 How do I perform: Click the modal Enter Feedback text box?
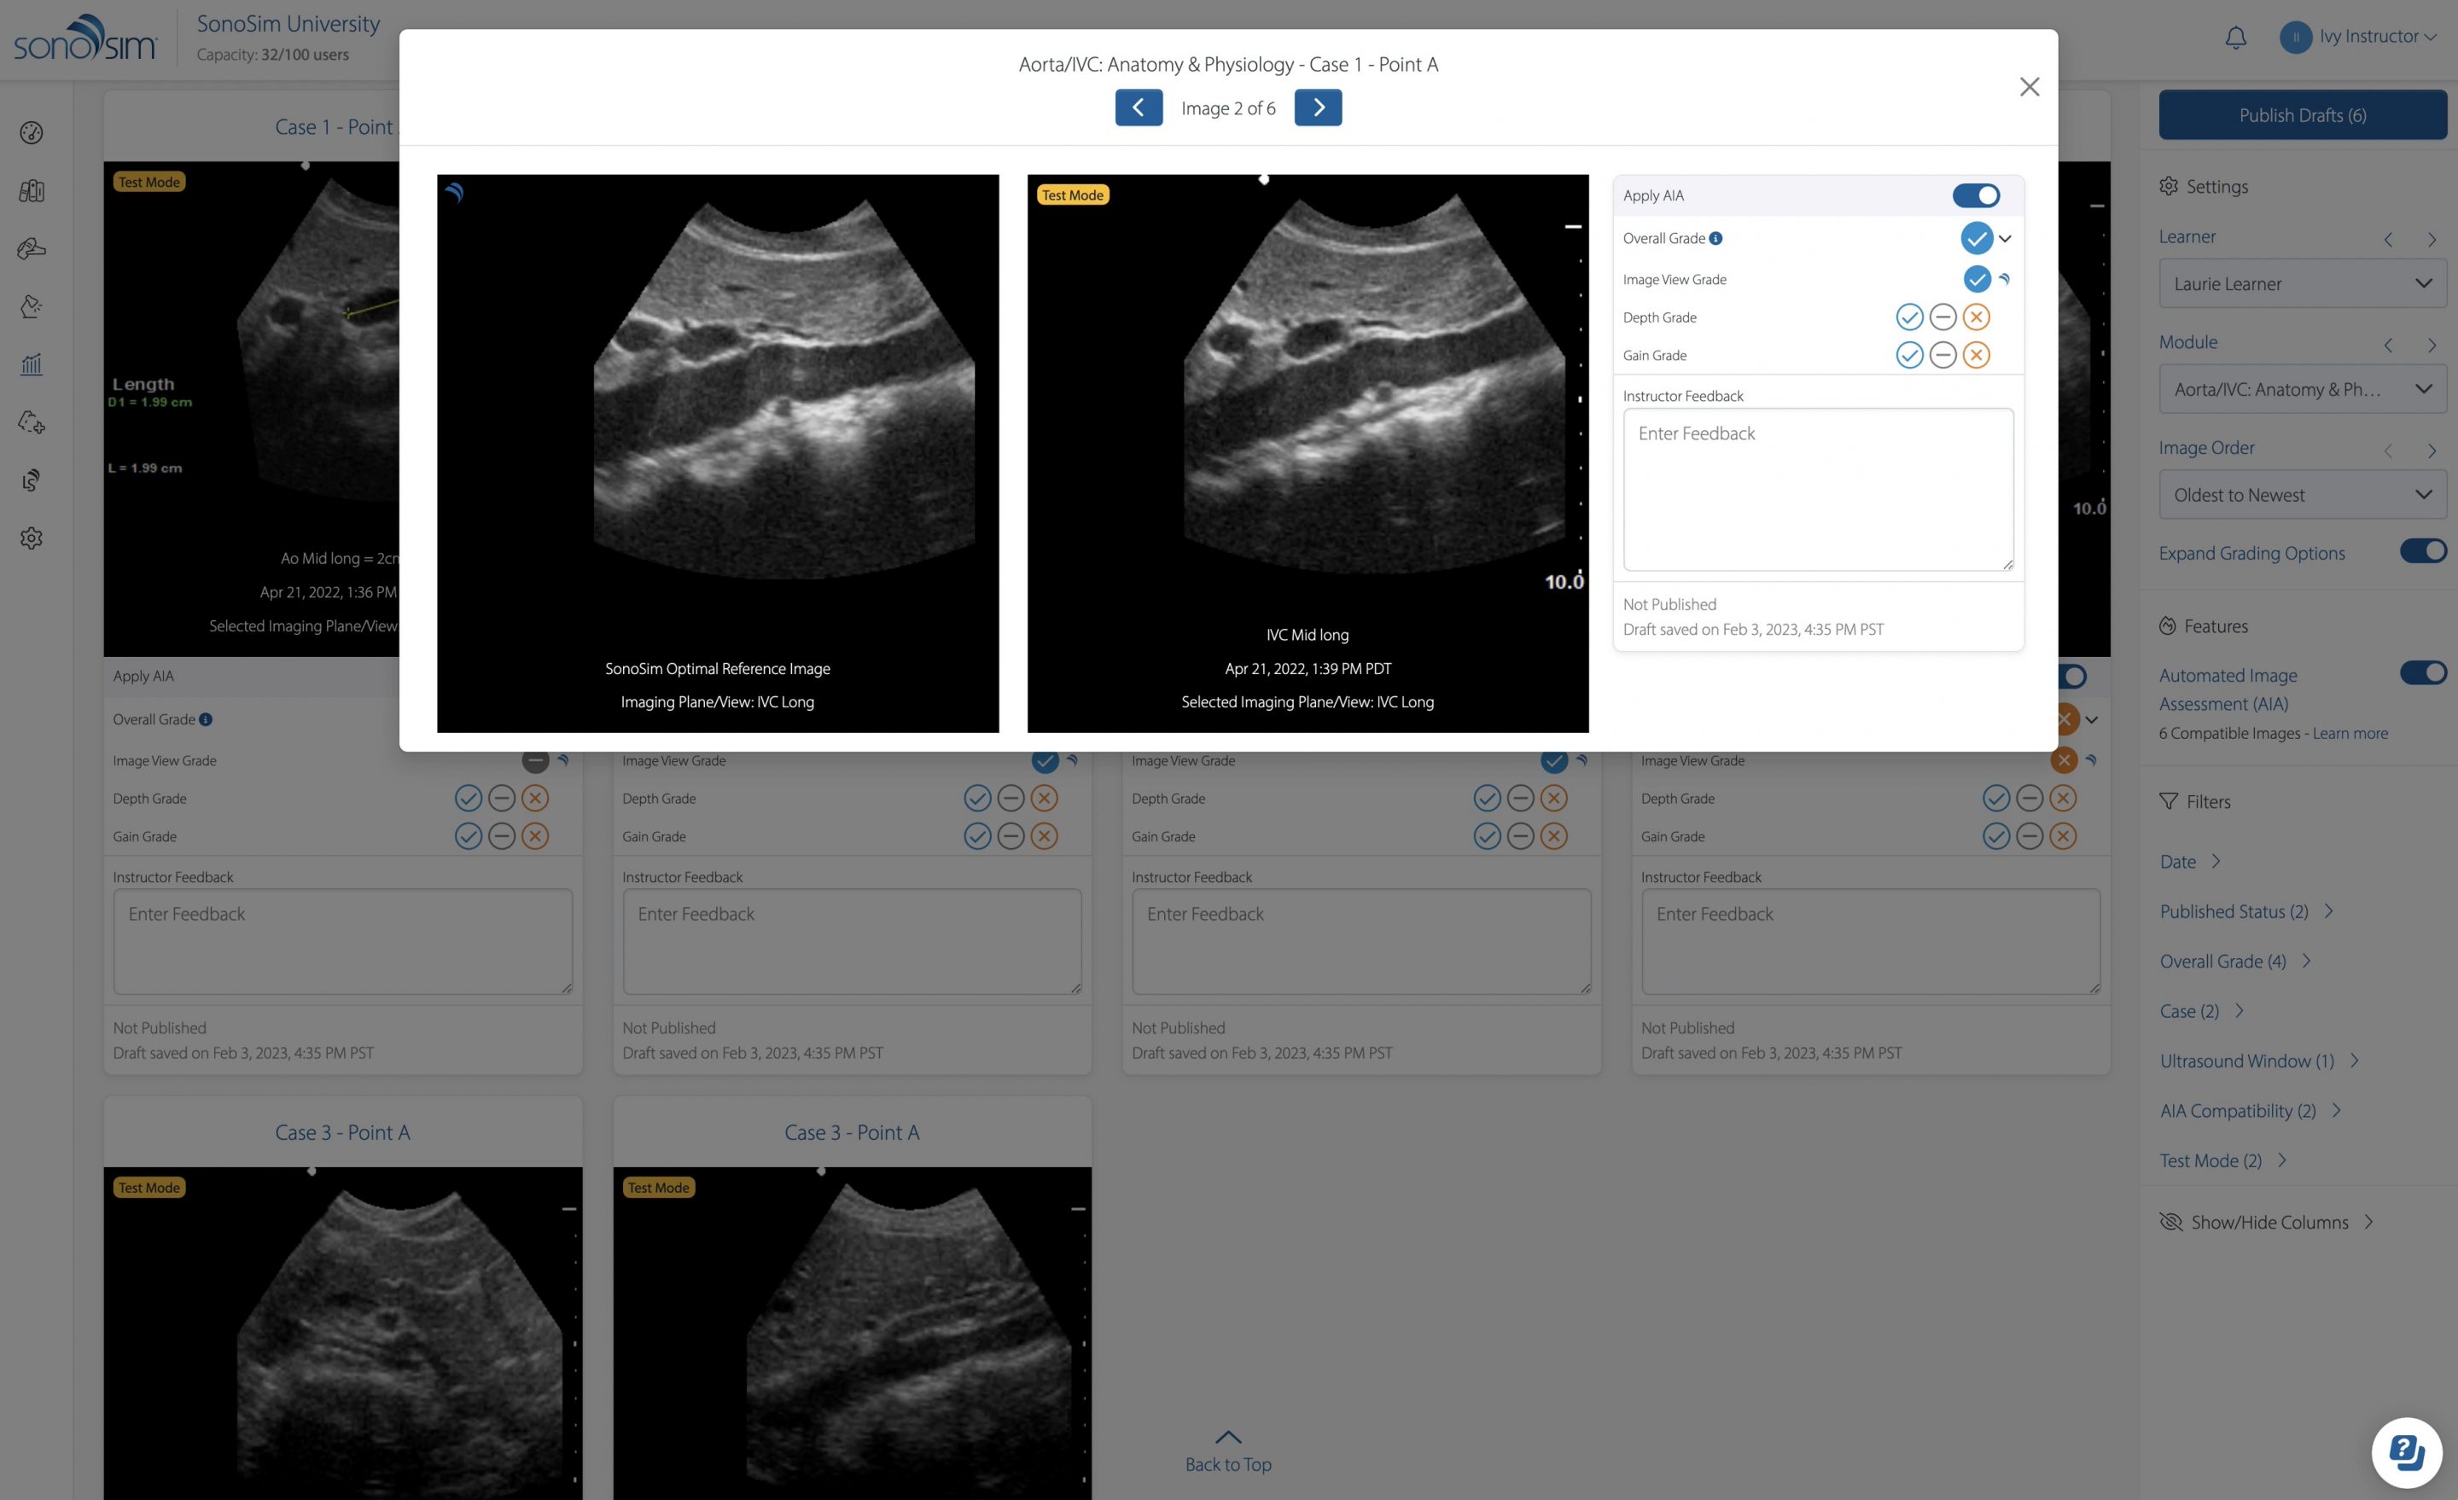pyautogui.click(x=1818, y=489)
